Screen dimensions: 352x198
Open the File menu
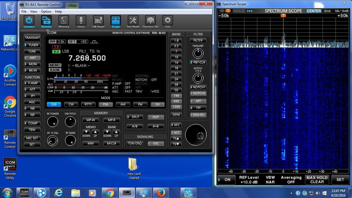click(x=24, y=12)
